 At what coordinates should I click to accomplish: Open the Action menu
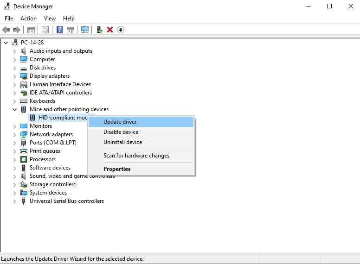(x=28, y=19)
